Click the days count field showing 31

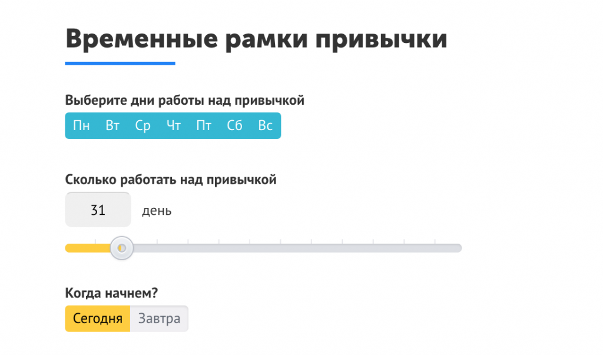[x=98, y=210]
